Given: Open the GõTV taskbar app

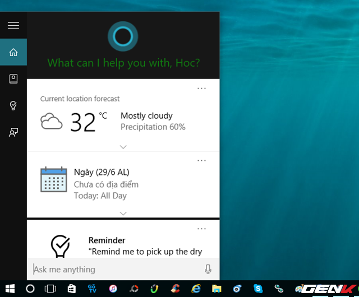Looking at the screenshot, I should pos(92,289).
